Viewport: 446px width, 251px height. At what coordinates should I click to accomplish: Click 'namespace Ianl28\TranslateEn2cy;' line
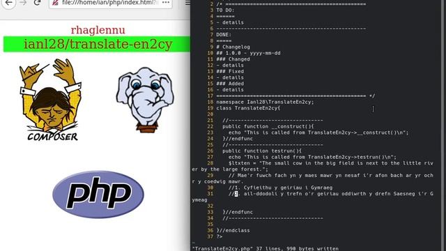click(265, 102)
